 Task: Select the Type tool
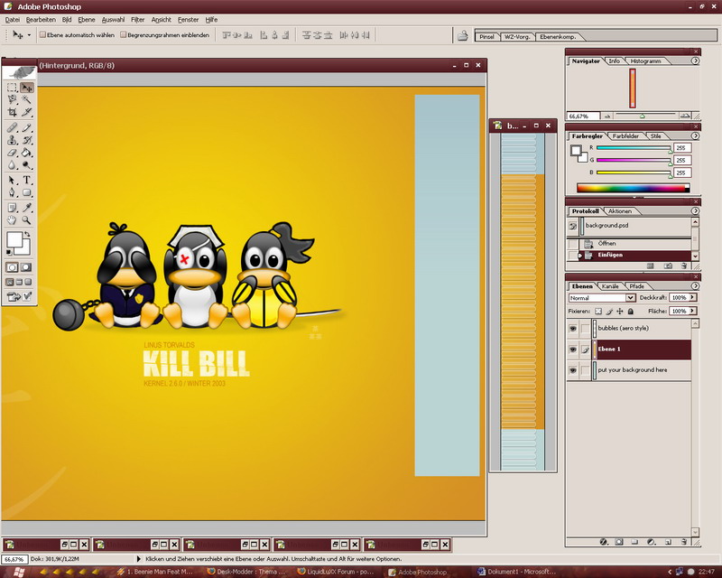(27, 181)
